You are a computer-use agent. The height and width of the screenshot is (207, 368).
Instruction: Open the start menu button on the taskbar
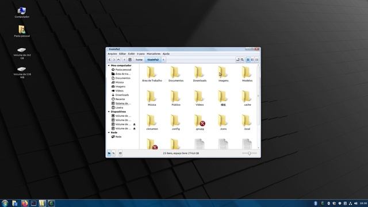5,203
